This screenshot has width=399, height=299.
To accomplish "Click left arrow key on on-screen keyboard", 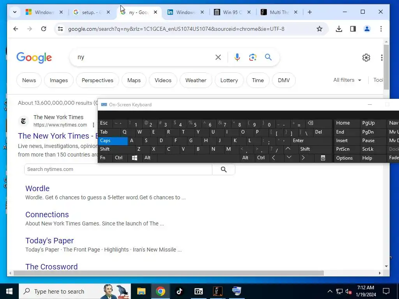I will (274, 158).
